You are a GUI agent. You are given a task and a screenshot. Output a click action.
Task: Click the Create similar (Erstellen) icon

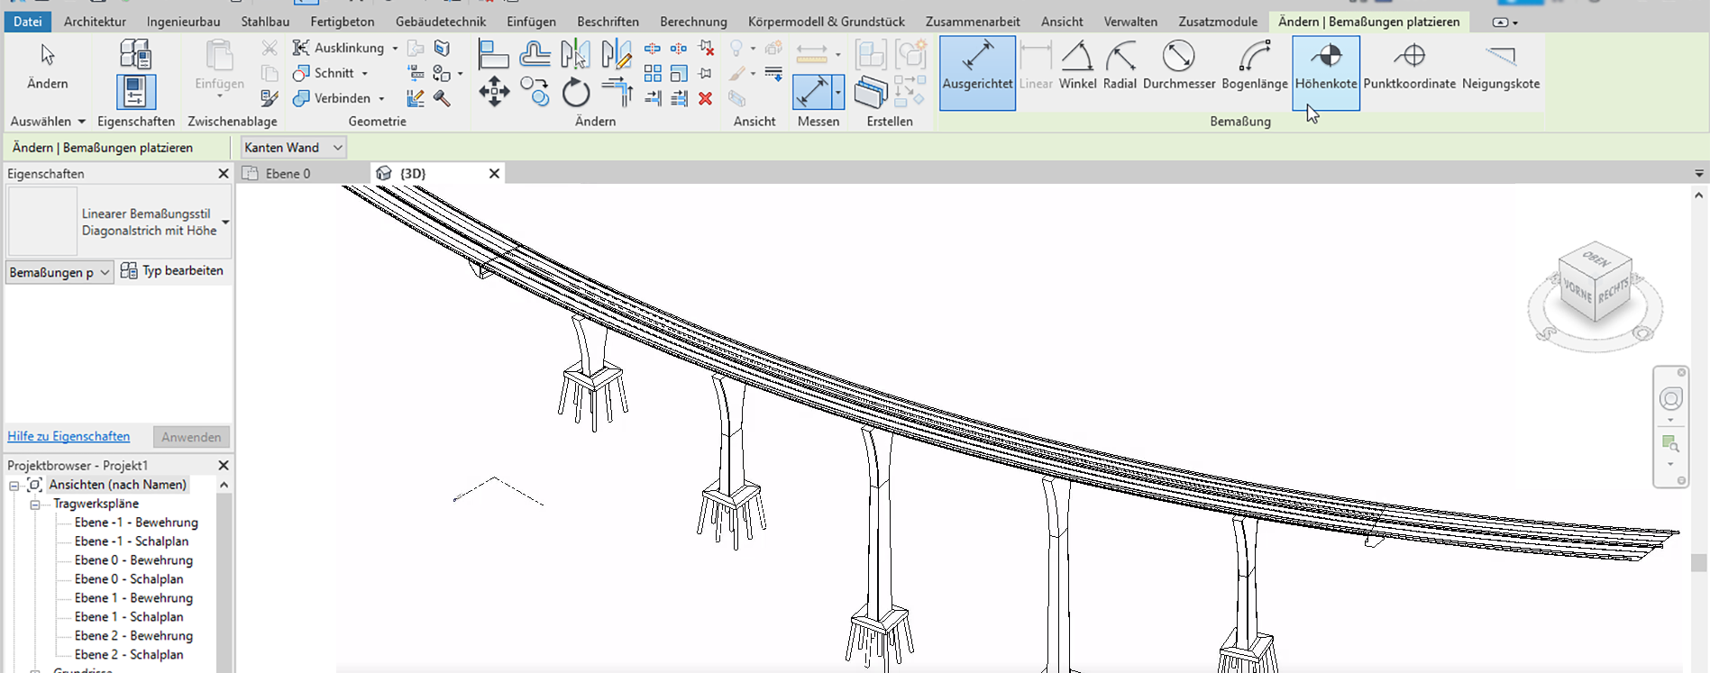tap(870, 92)
